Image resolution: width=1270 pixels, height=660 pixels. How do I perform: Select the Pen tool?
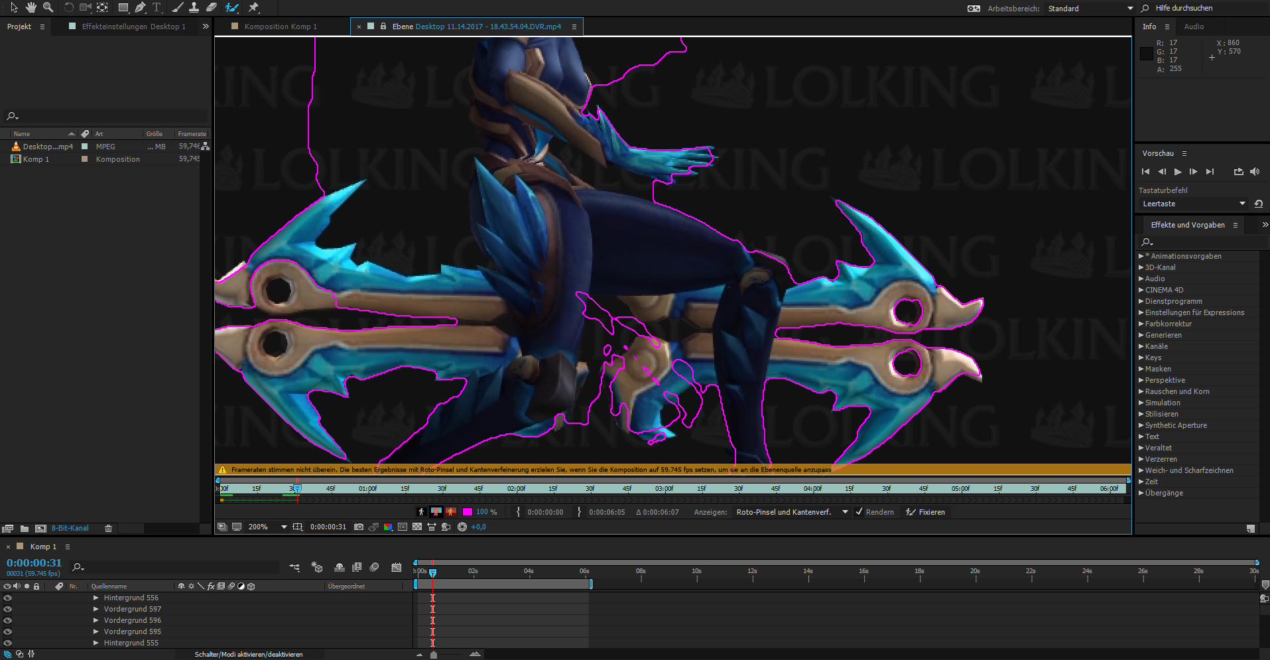coord(140,7)
